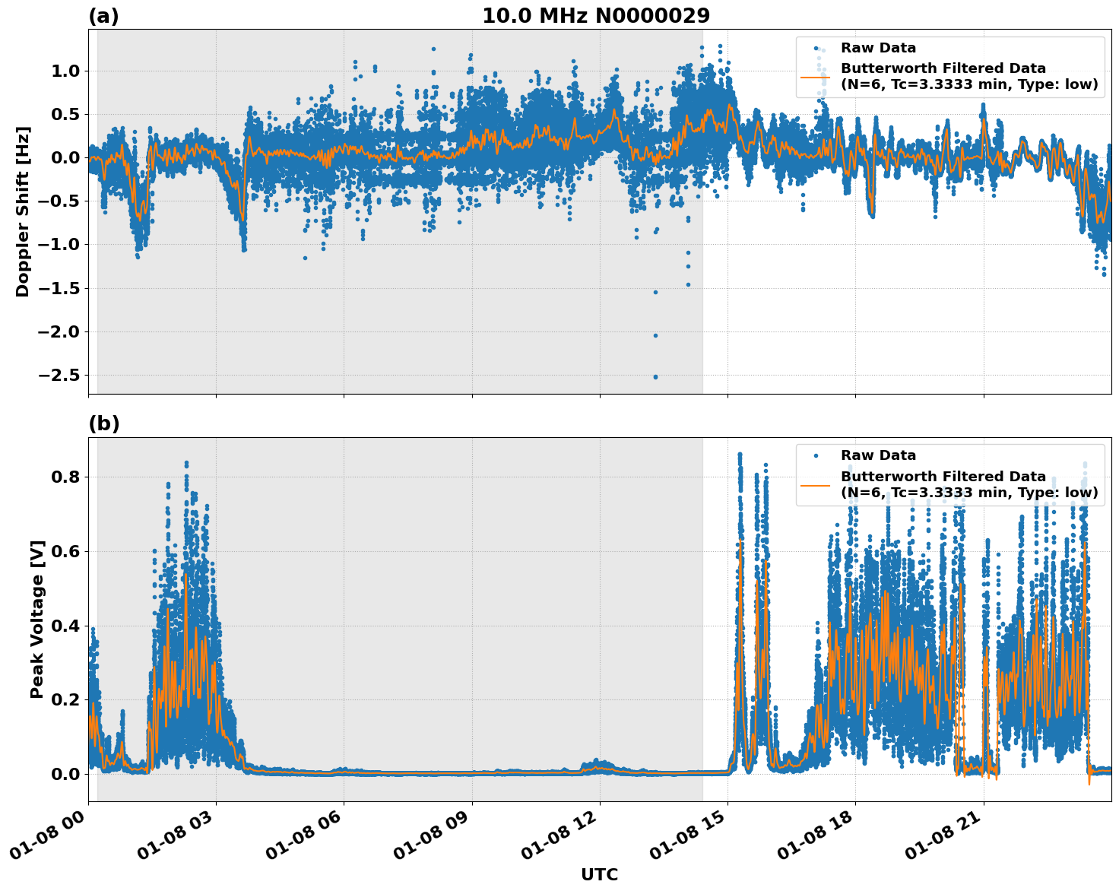Select the panel label (a)
Screen dimensions: 1119x891
[103, 14]
